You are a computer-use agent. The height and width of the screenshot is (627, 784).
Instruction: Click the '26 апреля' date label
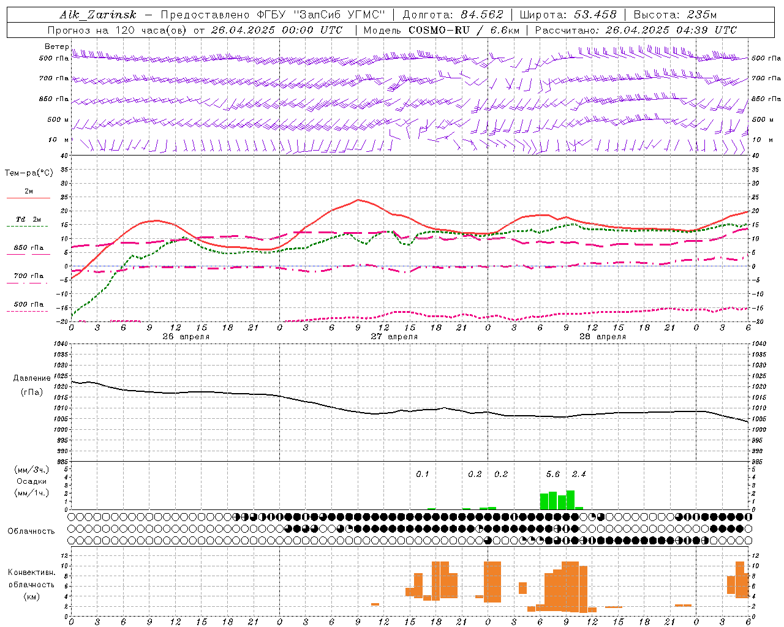click(x=186, y=337)
